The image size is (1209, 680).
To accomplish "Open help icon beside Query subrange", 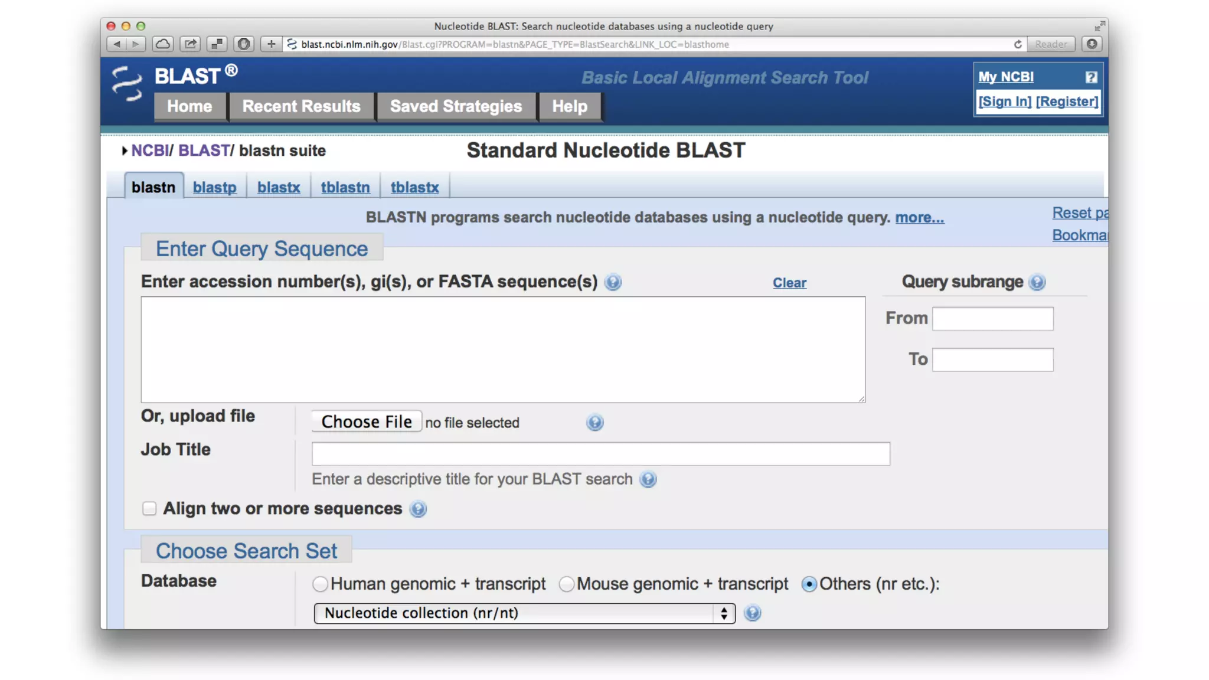I will [x=1037, y=282].
